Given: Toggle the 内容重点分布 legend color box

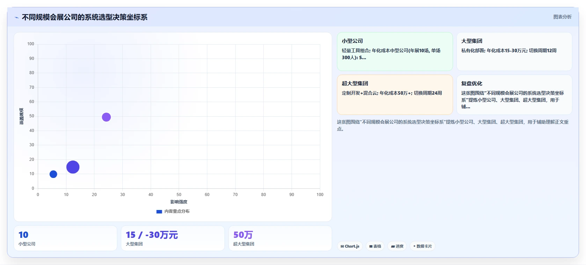Looking at the screenshot, I should pyautogui.click(x=159, y=211).
